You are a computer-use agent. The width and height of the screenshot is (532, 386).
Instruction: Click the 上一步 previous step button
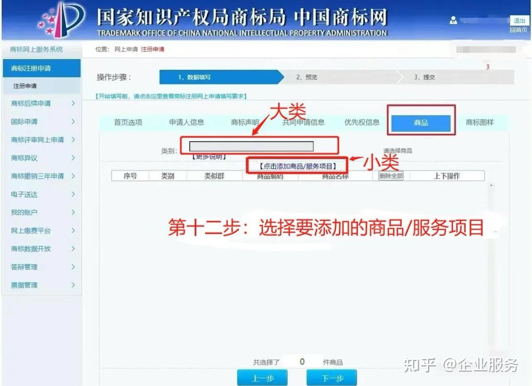click(x=262, y=378)
